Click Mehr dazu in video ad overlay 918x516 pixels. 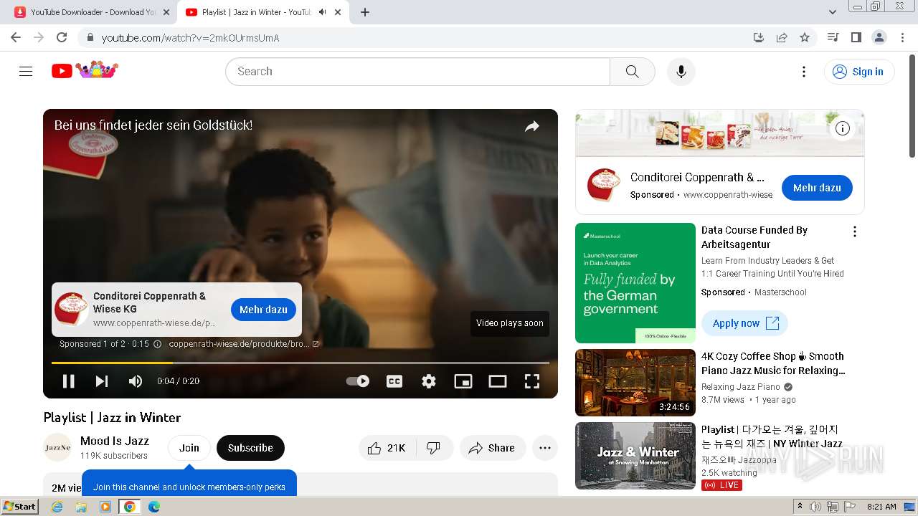[263, 310]
